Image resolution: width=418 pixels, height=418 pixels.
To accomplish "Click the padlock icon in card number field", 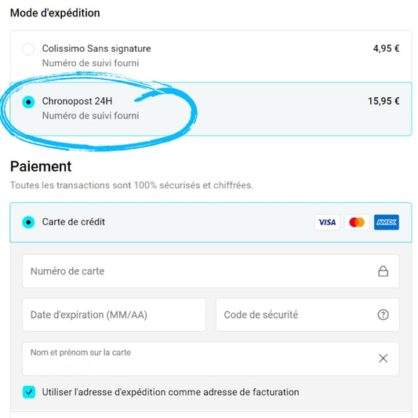I will [383, 271].
